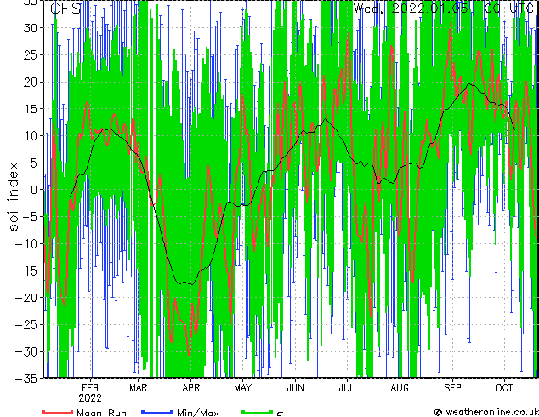Click the '-30' y-axis value
The width and height of the screenshot is (539, 417).
26,352
